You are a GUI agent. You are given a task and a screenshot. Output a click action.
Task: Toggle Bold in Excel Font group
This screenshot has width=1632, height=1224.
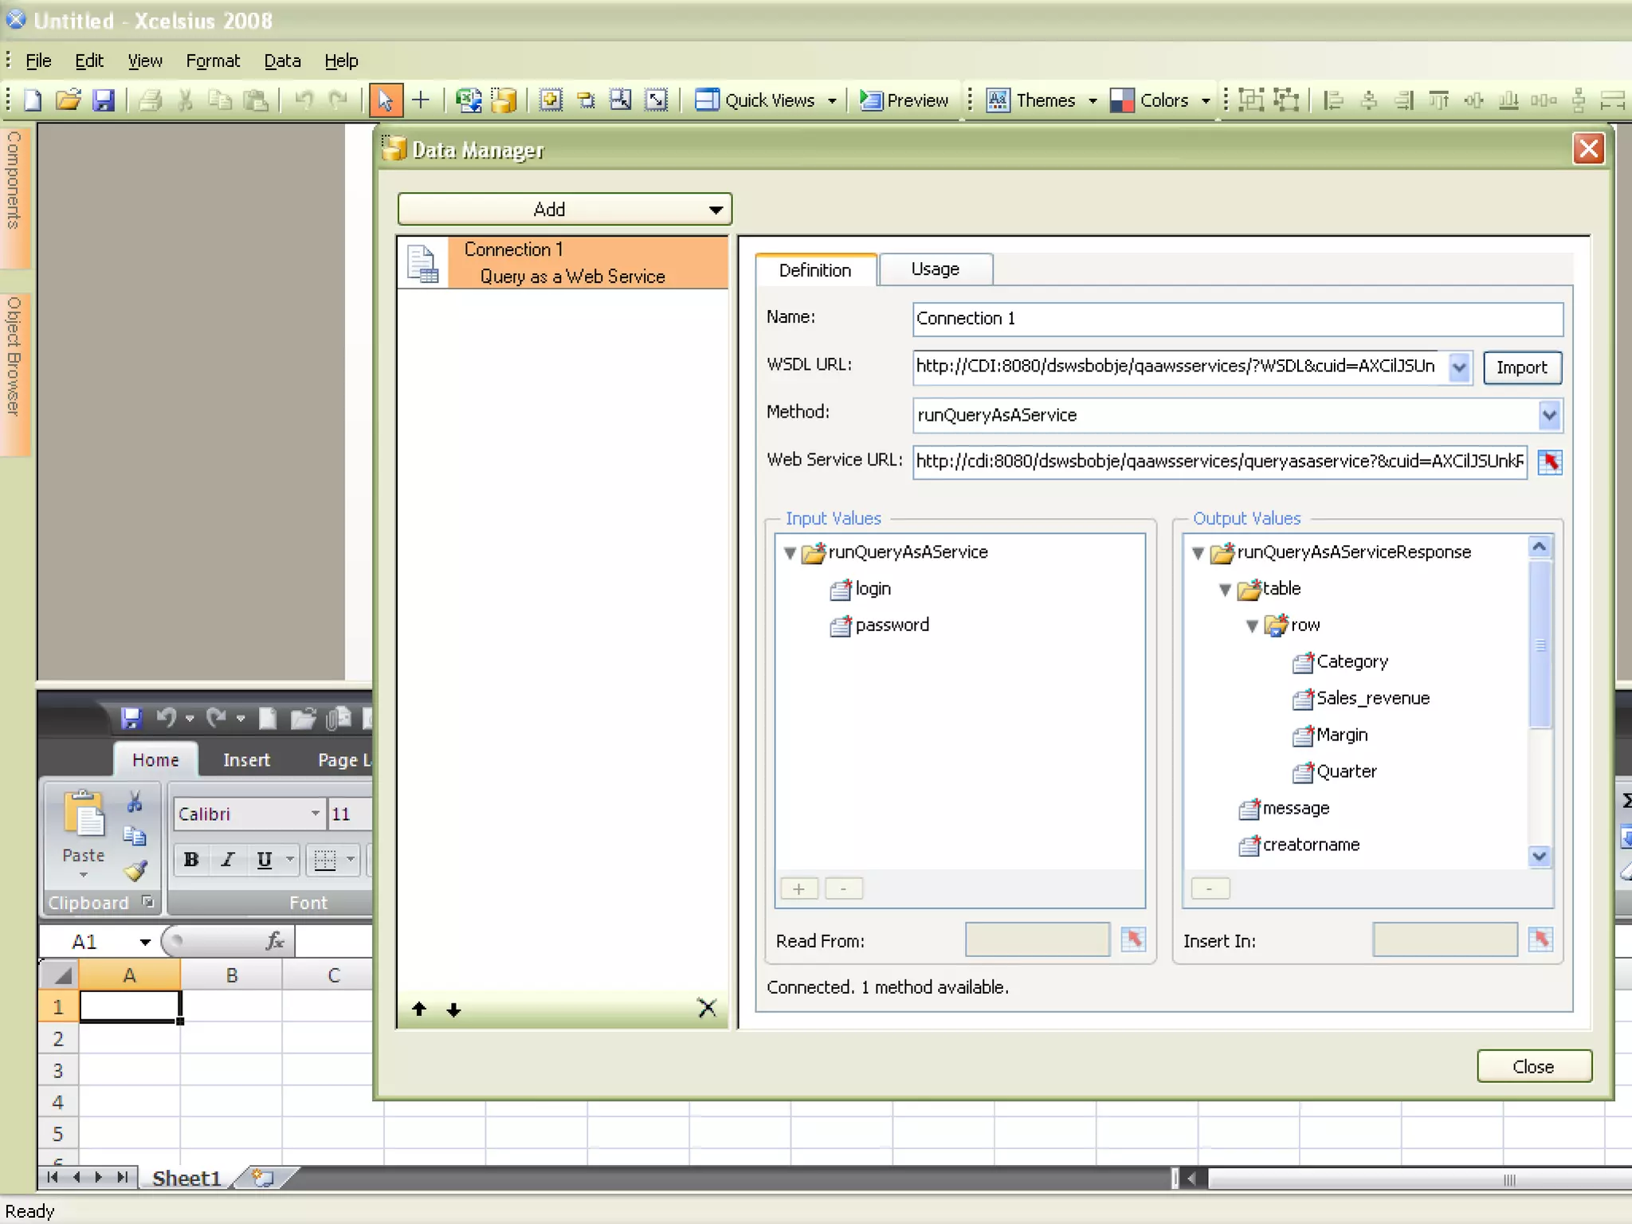coord(191,860)
